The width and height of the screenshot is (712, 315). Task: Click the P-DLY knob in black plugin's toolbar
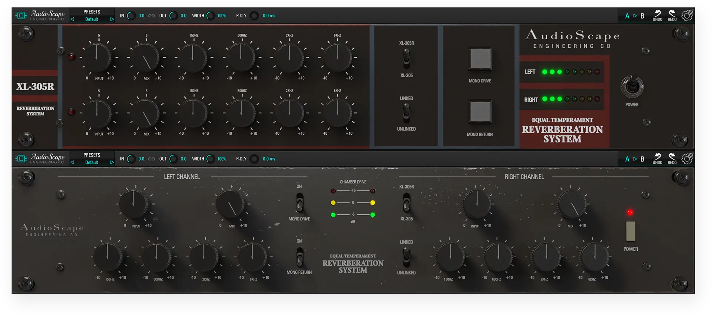[x=254, y=159]
